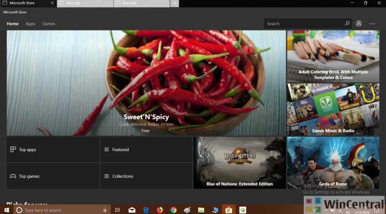
Task: Open the Sweet'N'Spicy featured banner
Action: (146, 83)
